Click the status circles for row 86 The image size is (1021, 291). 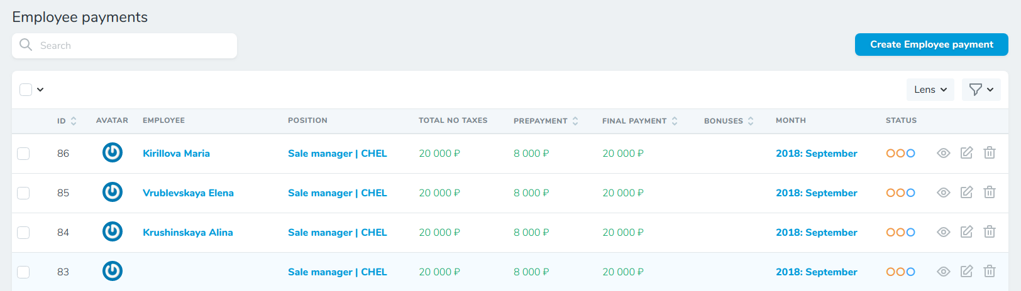pyautogui.click(x=900, y=153)
